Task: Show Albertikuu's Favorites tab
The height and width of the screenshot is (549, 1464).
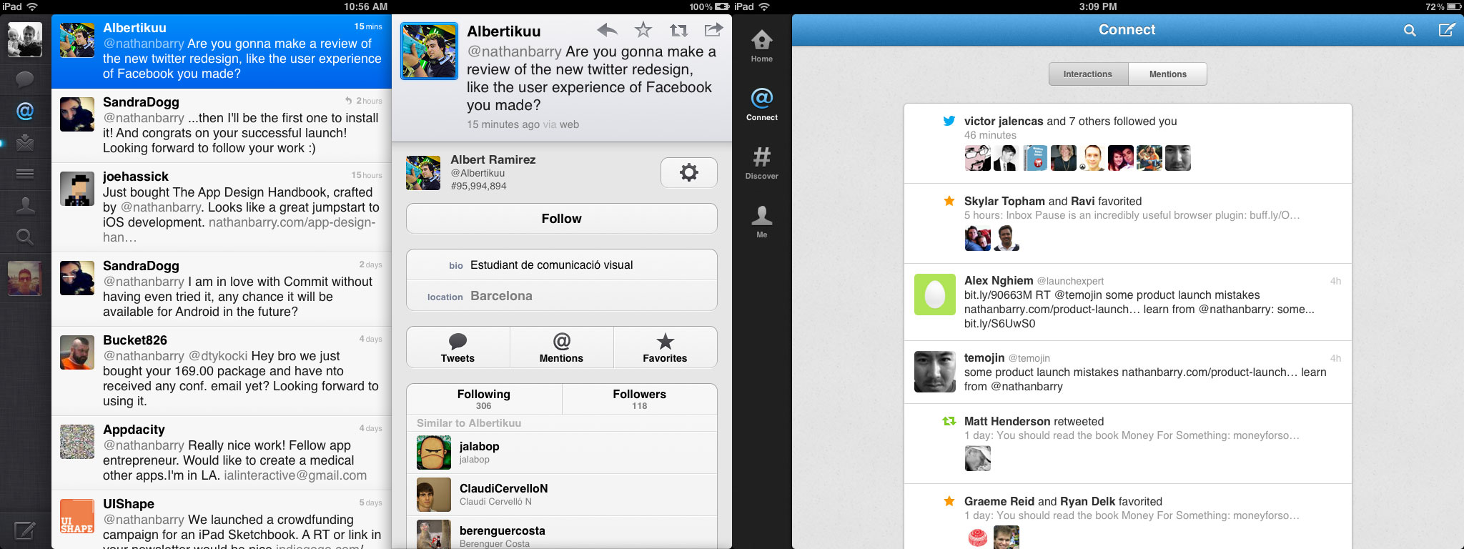Action: [x=665, y=347]
